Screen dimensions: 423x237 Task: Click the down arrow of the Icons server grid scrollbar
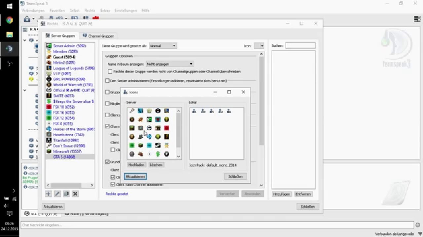click(x=178, y=157)
